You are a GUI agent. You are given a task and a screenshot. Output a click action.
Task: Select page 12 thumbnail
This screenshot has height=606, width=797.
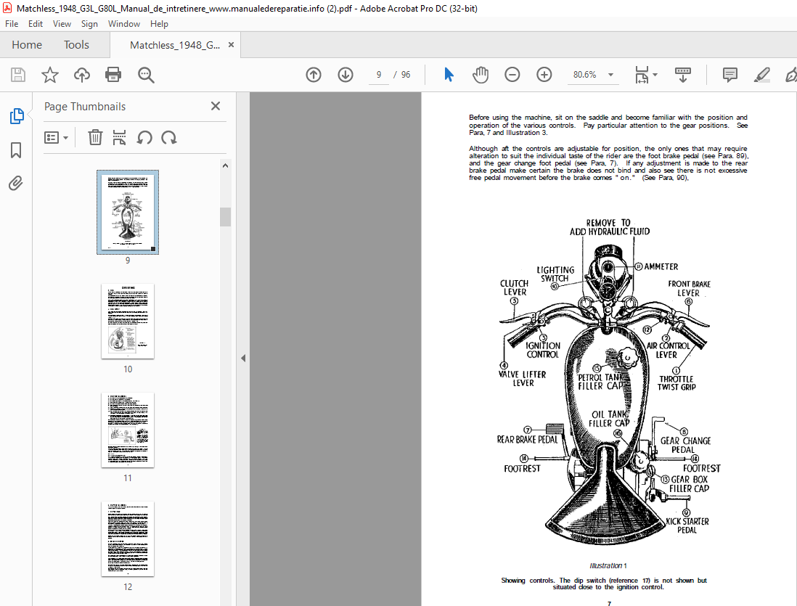pyautogui.click(x=128, y=539)
